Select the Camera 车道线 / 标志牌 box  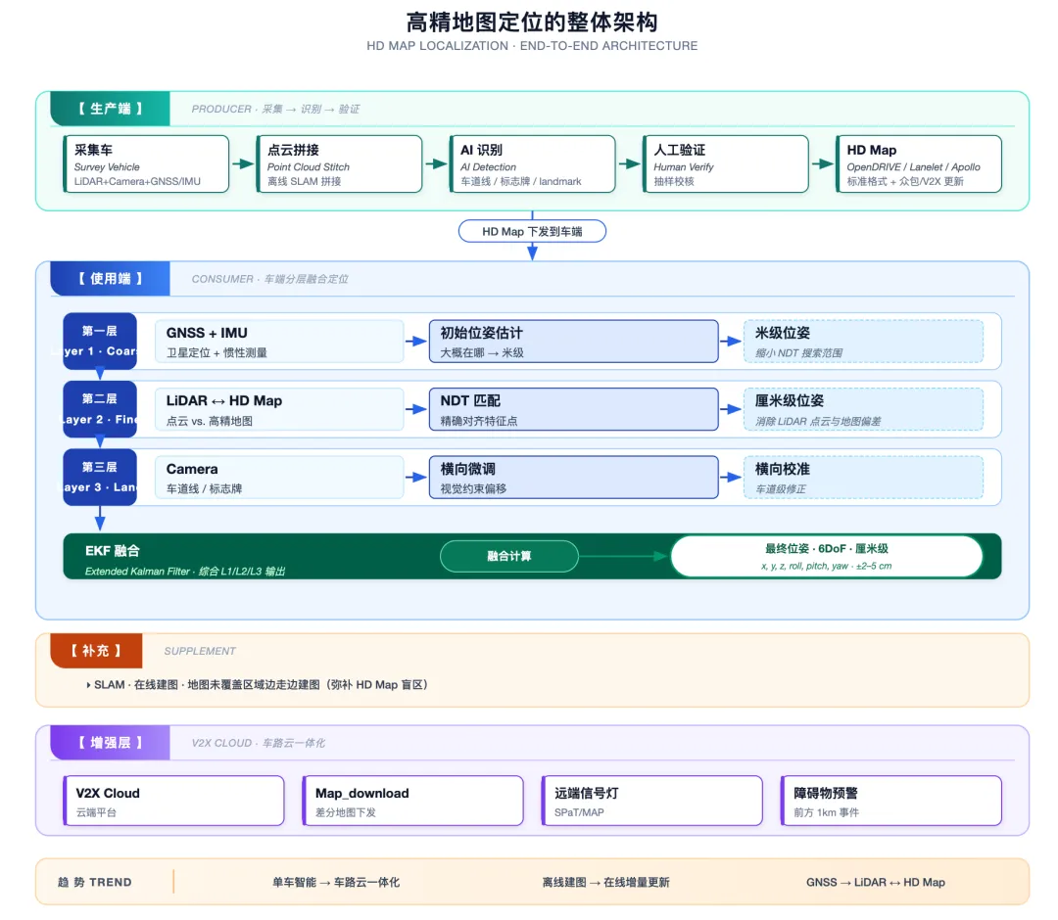pos(279,478)
